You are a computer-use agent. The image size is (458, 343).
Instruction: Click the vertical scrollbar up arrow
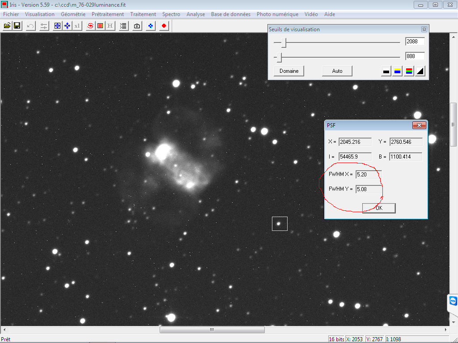(454, 37)
